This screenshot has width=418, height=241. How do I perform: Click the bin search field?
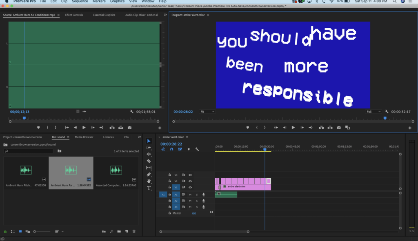pyautogui.click(x=29, y=151)
